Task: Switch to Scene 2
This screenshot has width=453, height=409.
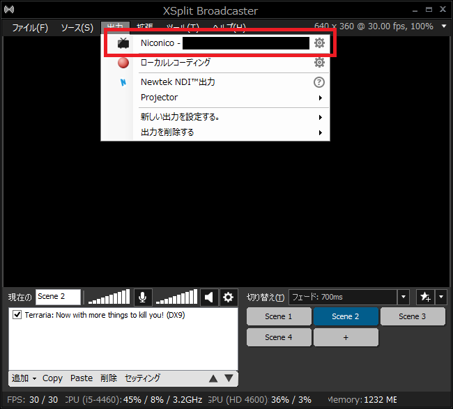Action: coord(346,316)
